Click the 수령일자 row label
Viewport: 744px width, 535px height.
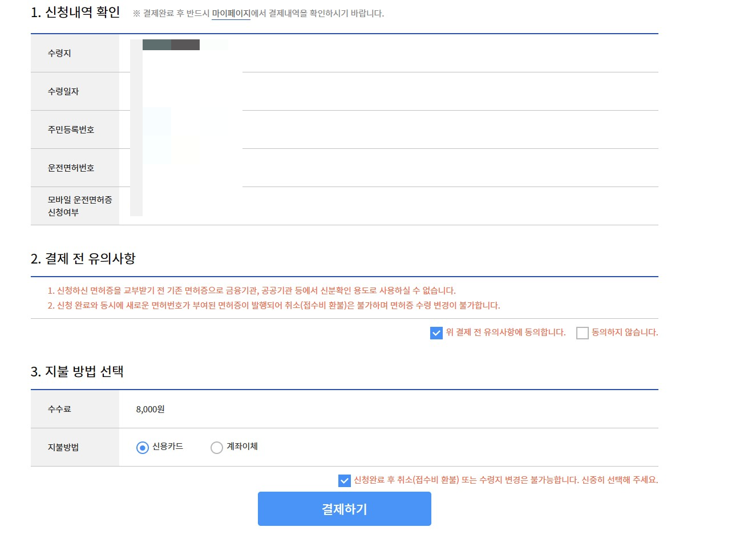[63, 91]
